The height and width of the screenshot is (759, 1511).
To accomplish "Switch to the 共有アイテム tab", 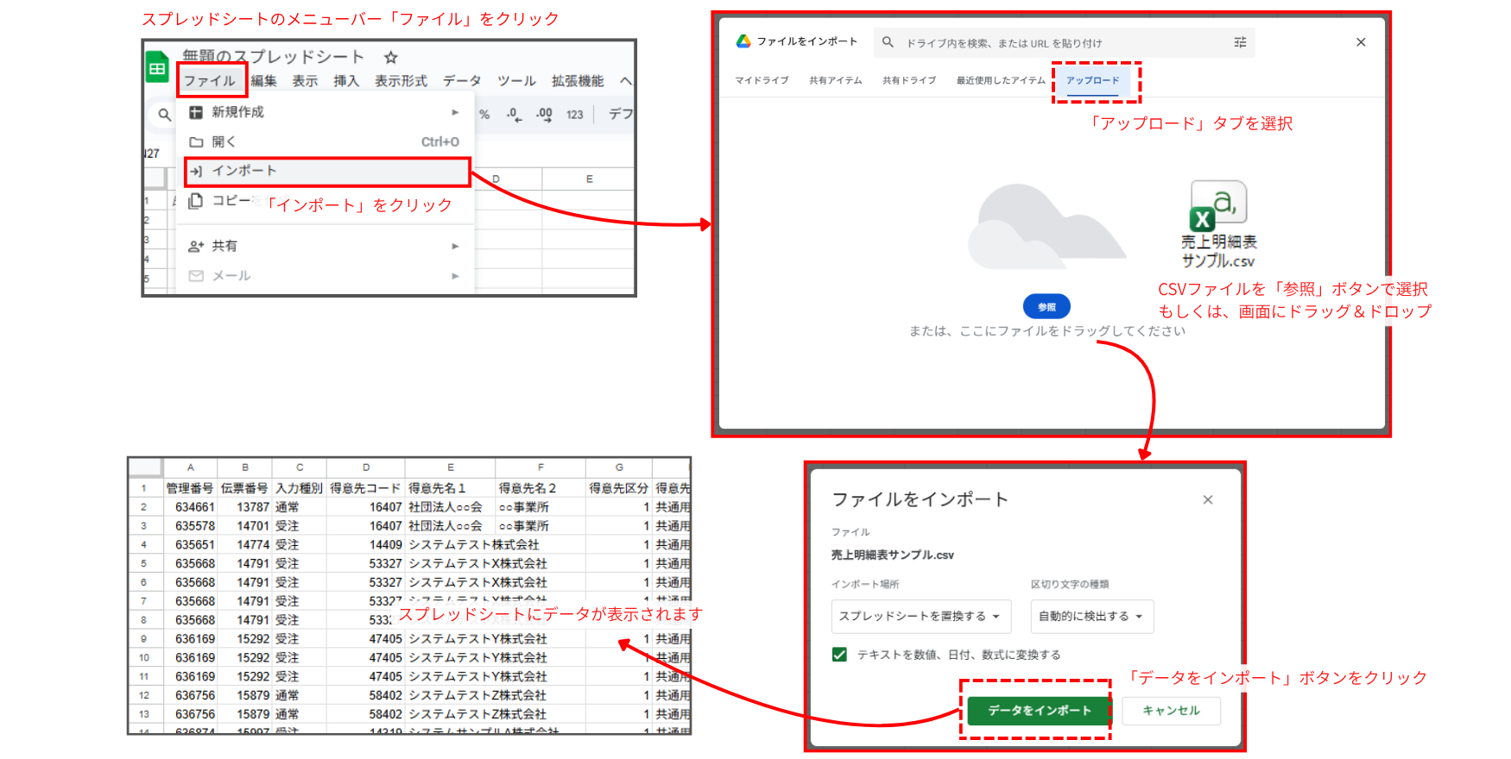I will (x=836, y=80).
